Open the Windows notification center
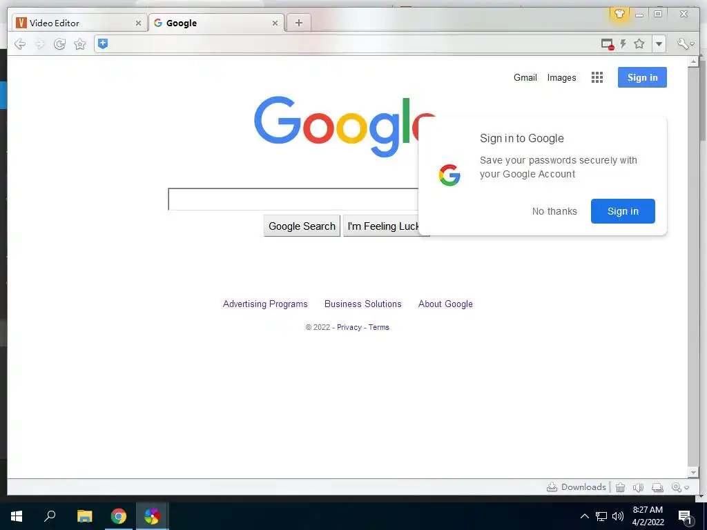Image resolution: width=707 pixels, height=530 pixels. tap(685, 517)
